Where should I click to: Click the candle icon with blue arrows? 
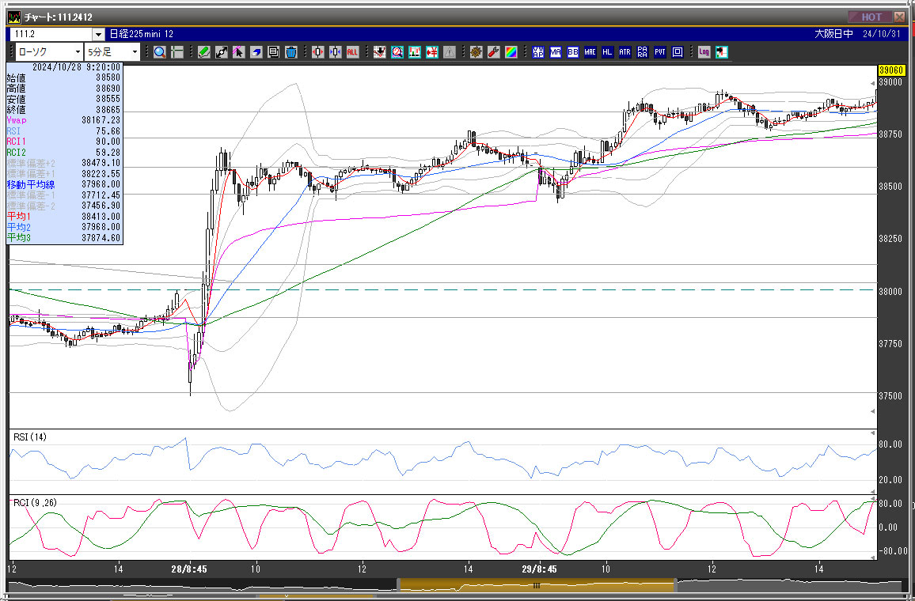(335, 52)
